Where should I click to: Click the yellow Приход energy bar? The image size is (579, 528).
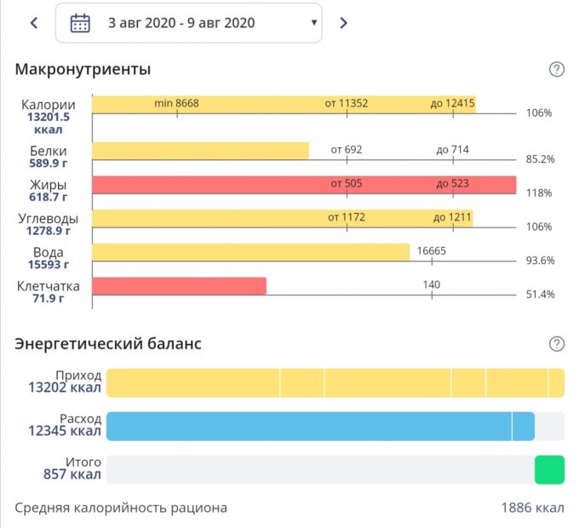pyautogui.click(x=335, y=383)
